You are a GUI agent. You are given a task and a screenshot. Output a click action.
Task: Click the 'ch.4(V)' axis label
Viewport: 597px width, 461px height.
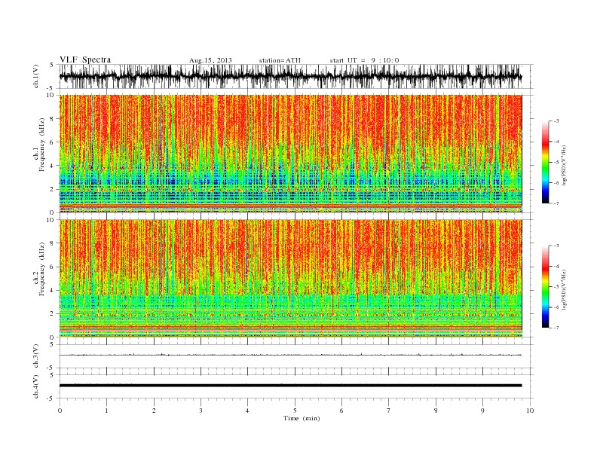(36, 386)
